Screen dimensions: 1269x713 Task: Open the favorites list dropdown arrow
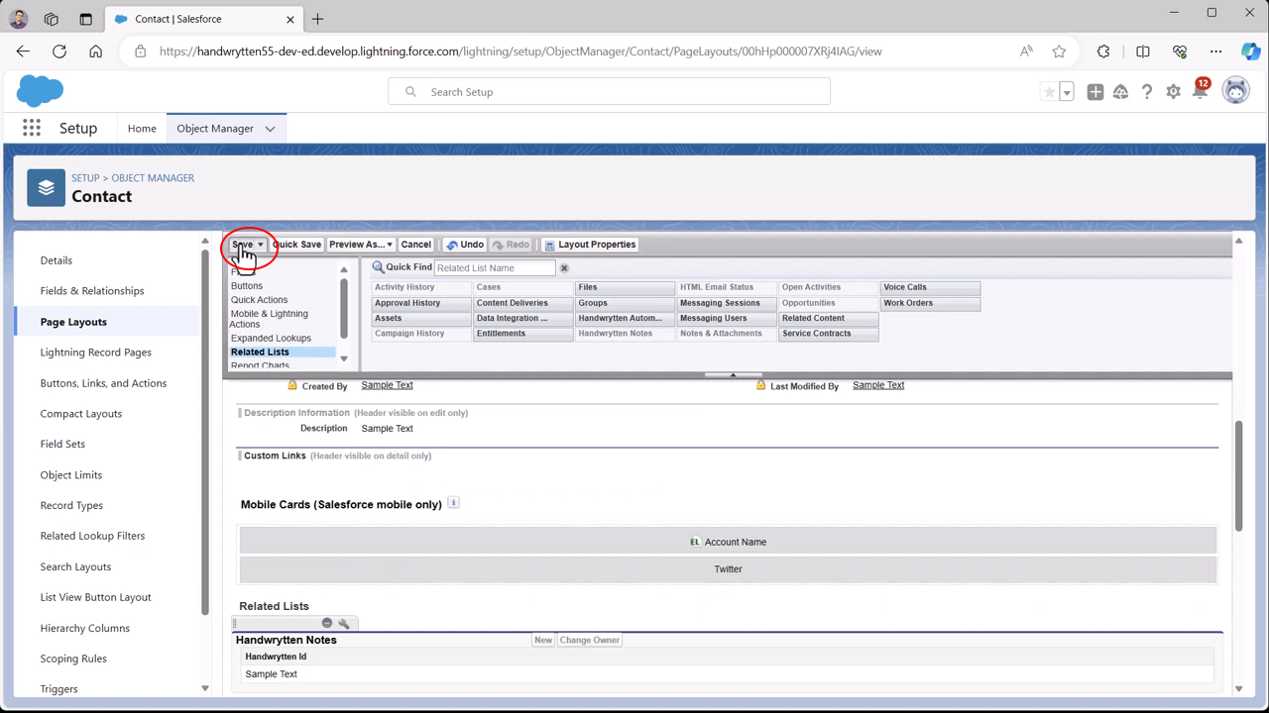pyautogui.click(x=1067, y=92)
